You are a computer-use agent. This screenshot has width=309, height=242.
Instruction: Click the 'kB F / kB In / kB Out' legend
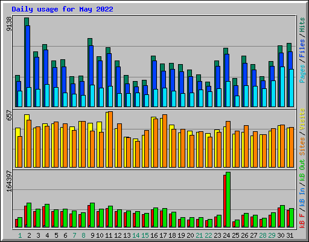302,194
